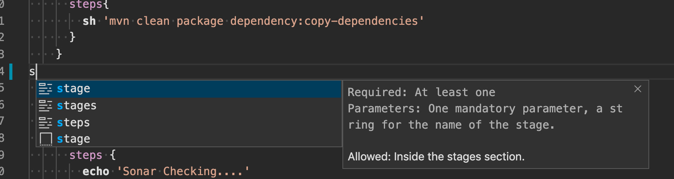Select the bottom stage word suggestion
Viewport: 674px width, 179px height.
tap(189, 139)
